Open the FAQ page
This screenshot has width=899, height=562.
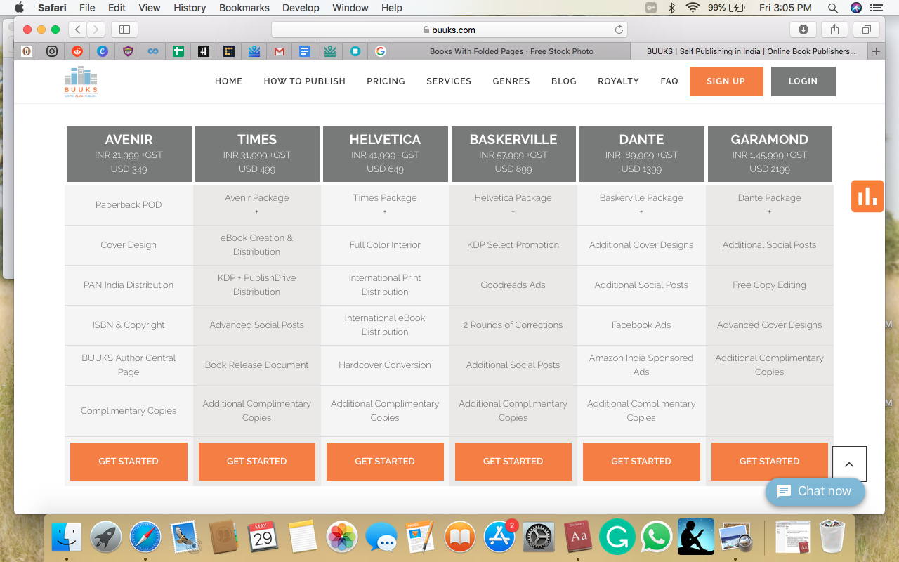pos(669,81)
